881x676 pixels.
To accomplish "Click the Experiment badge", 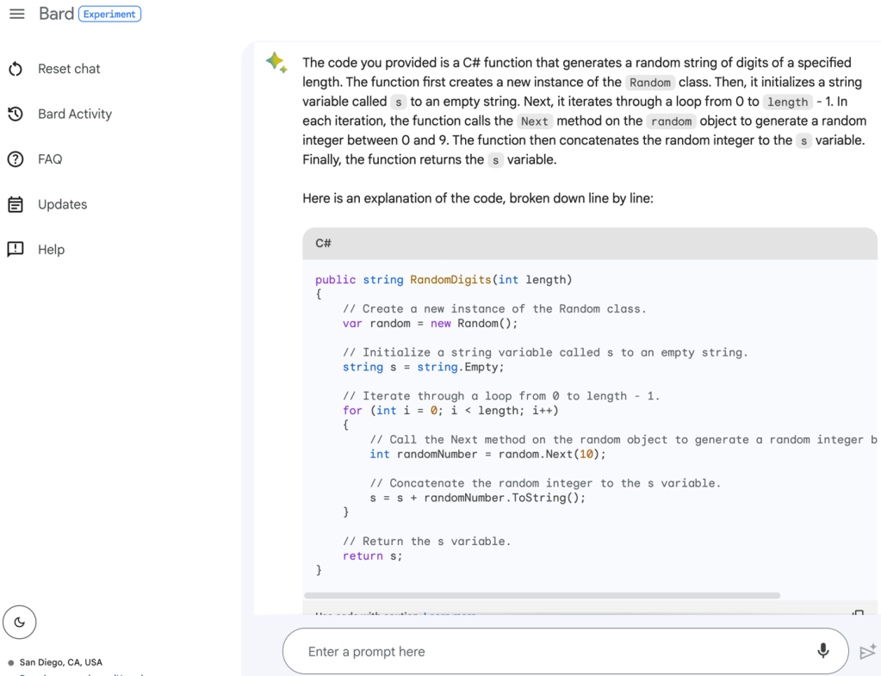I will pos(109,15).
